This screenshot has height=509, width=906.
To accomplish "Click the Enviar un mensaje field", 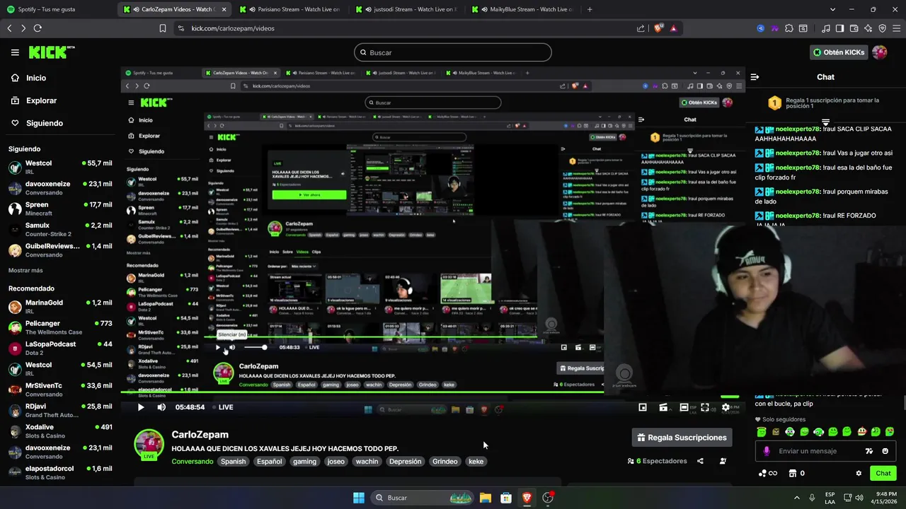I will [808, 451].
